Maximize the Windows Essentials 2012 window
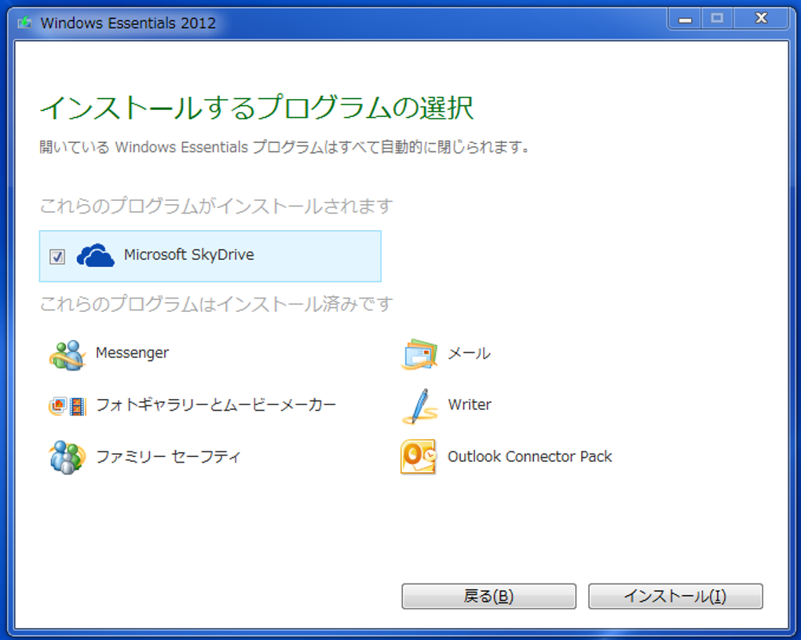 pos(717,19)
